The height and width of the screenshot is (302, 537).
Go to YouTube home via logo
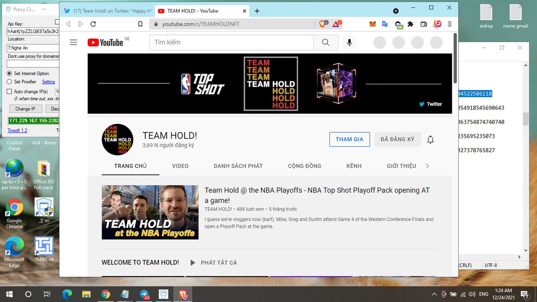[105, 43]
